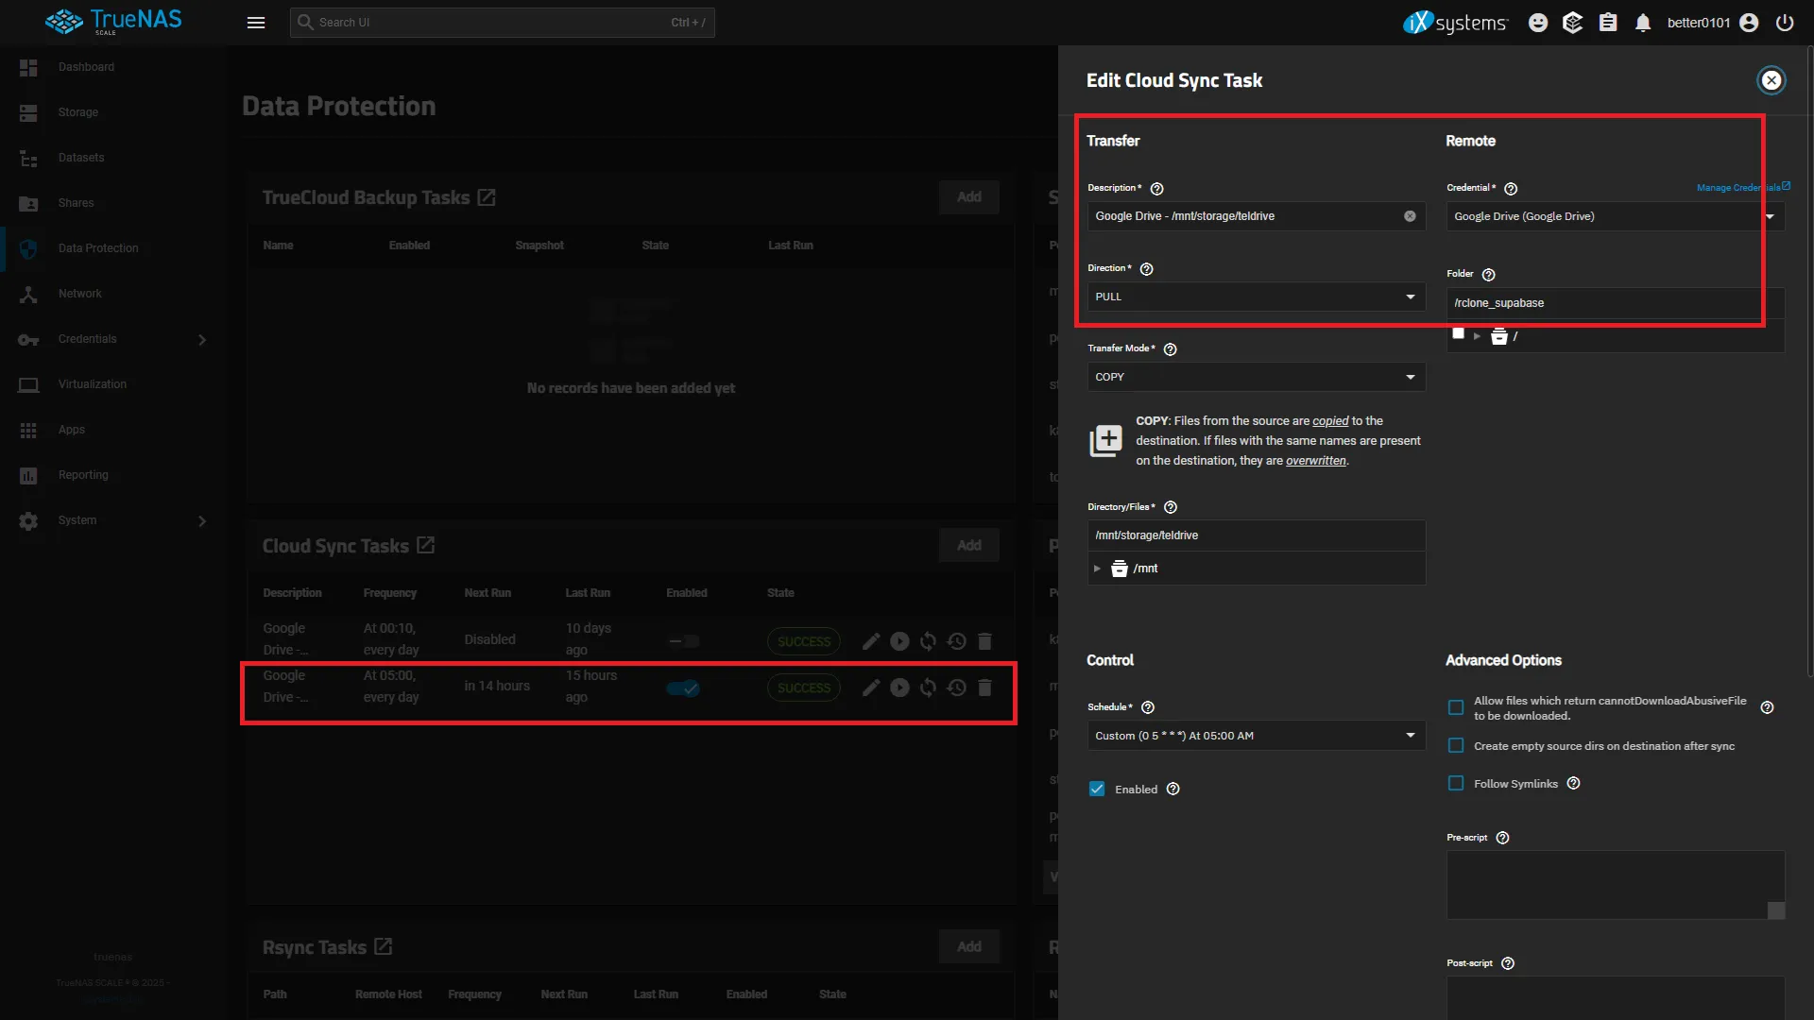Delete the disabled Google Drive sync task
Screen dimensions: 1814x1020
coord(985,640)
